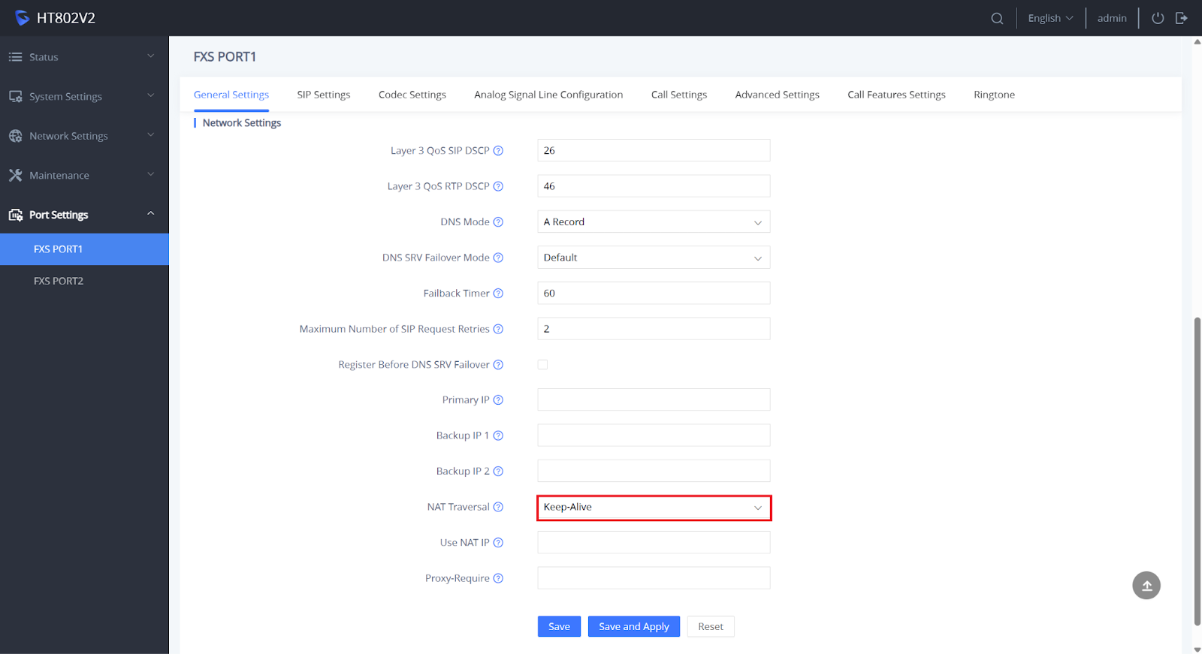Switch to the Call Settings tab
The image size is (1202, 654).
(x=679, y=95)
